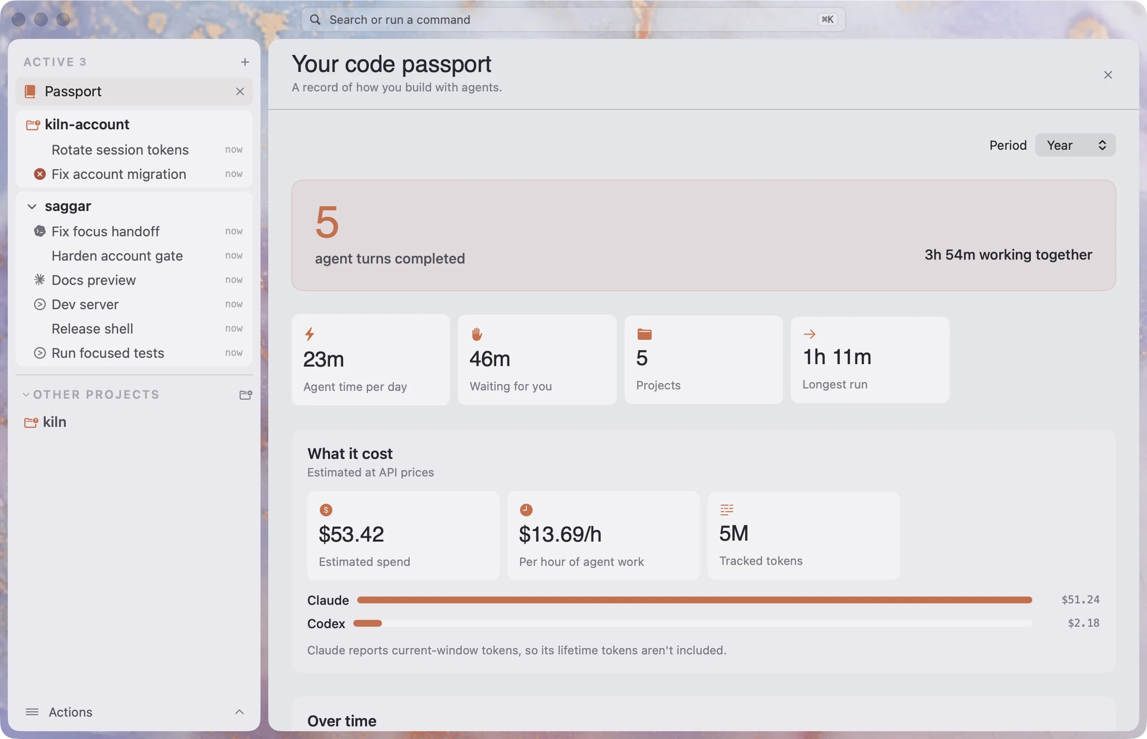Click the search magnifier icon
This screenshot has height=739, width=1147.
pos(315,20)
